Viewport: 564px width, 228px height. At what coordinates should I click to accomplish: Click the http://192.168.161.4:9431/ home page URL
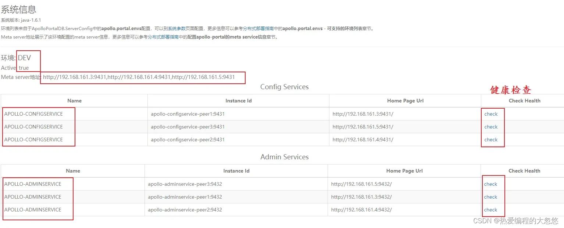pos(363,140)
